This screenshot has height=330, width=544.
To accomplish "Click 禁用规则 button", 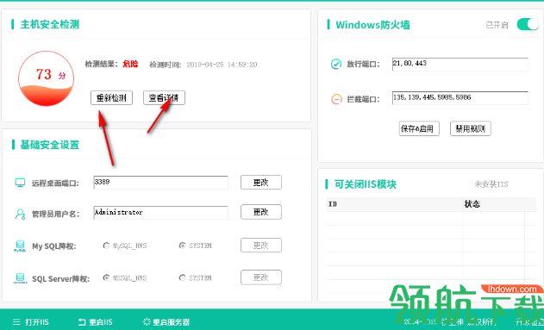I will click(x=471, y=128).
